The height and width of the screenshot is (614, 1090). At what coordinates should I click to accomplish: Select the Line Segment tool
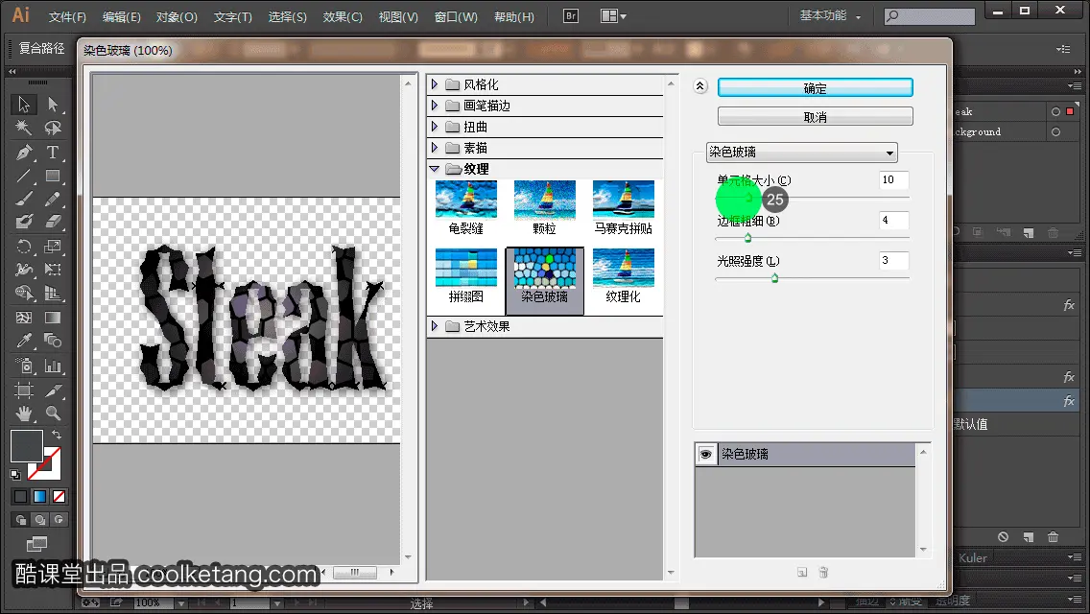24,176
